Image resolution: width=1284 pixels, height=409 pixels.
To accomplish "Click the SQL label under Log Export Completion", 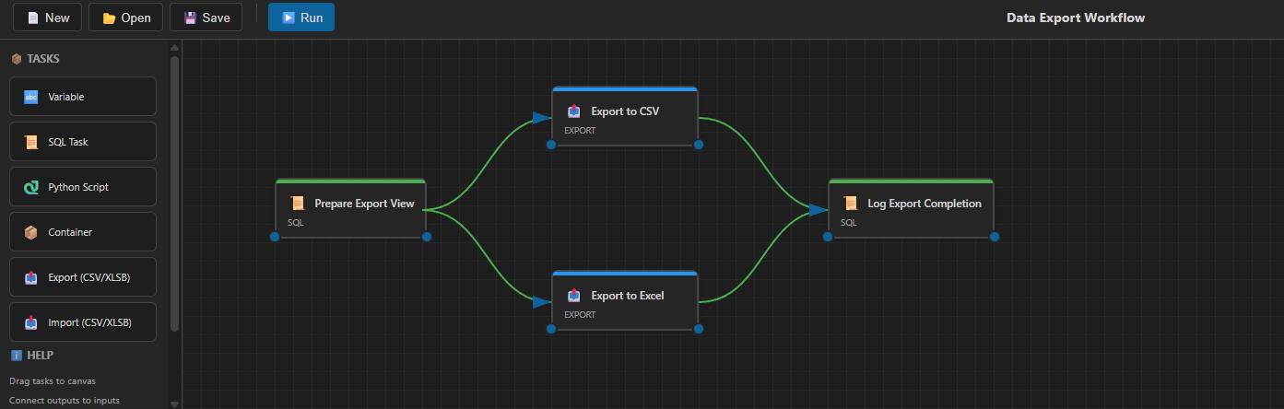I will pos(848,222).
